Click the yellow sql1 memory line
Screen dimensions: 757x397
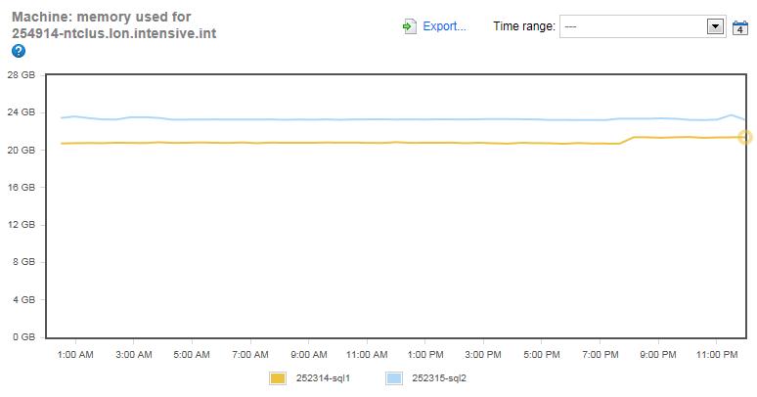click(x=293, y=143)
